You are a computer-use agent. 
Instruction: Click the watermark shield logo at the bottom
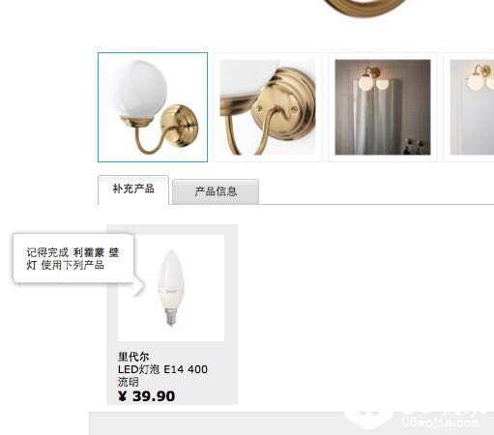click(x=368, y=420)
